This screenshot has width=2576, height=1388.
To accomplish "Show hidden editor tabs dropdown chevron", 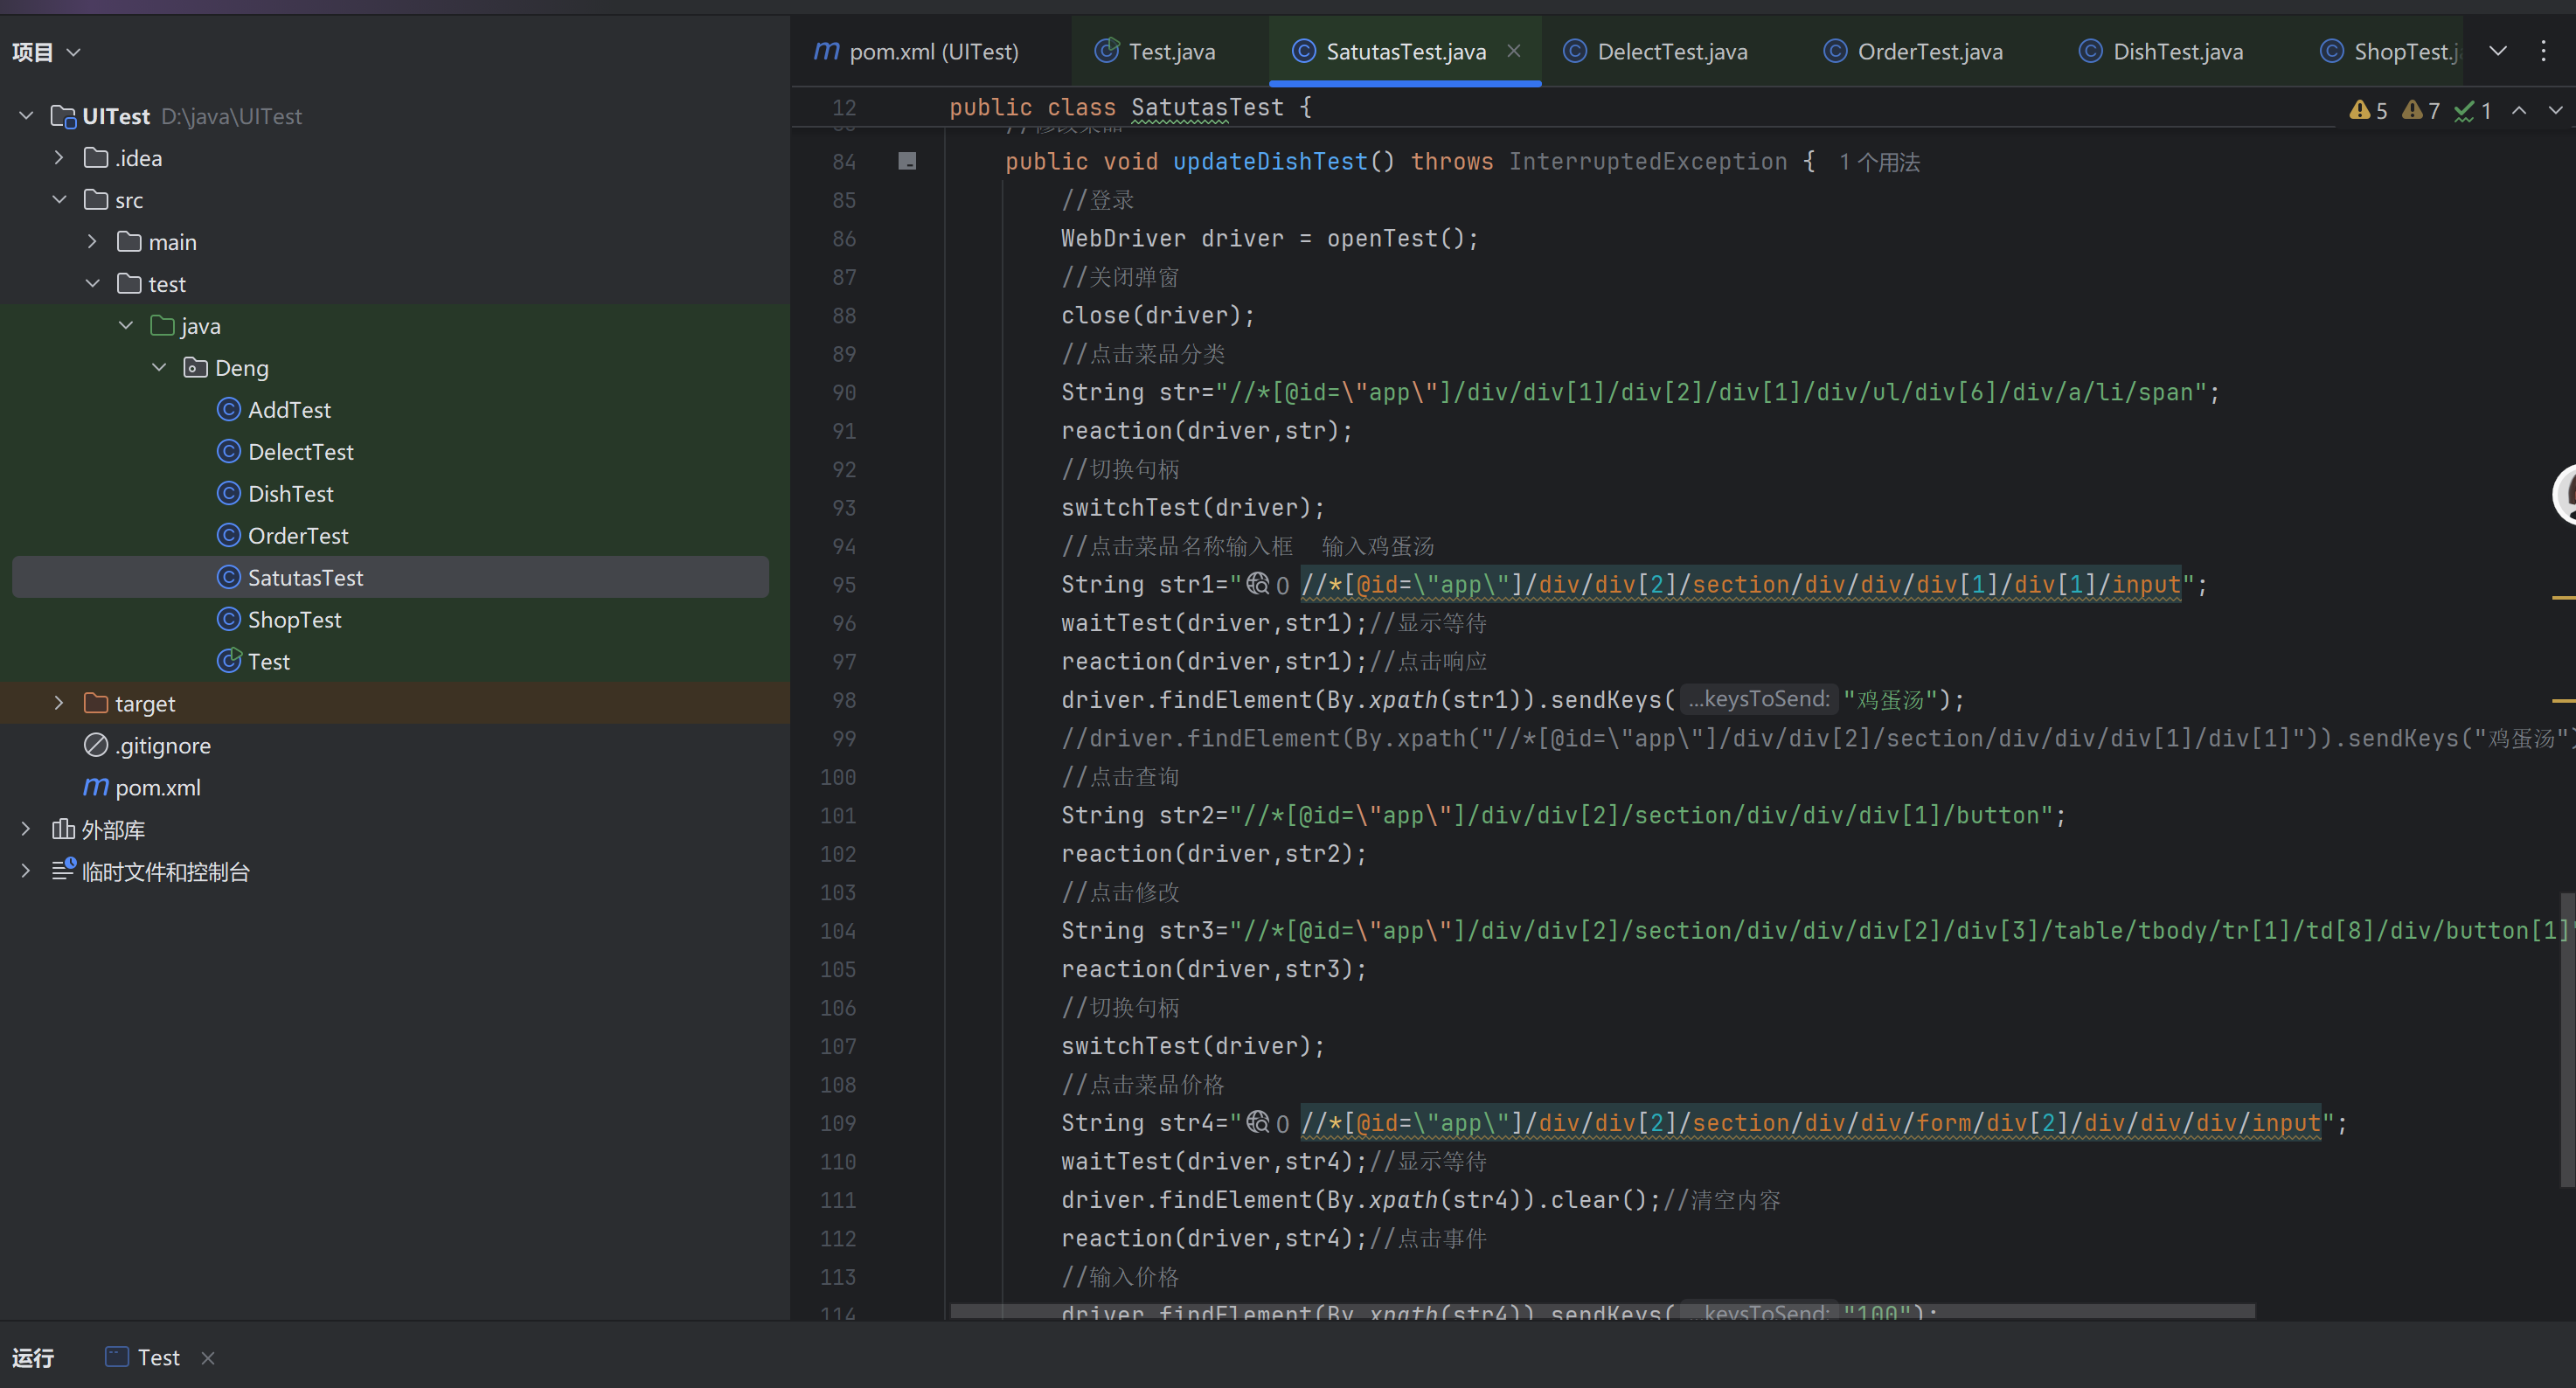I will pyautogui.click(x=2497, y=51).
